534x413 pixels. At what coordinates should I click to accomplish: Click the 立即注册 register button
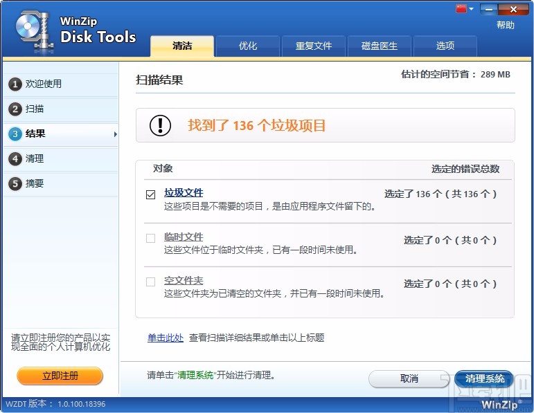coord(60,376)
